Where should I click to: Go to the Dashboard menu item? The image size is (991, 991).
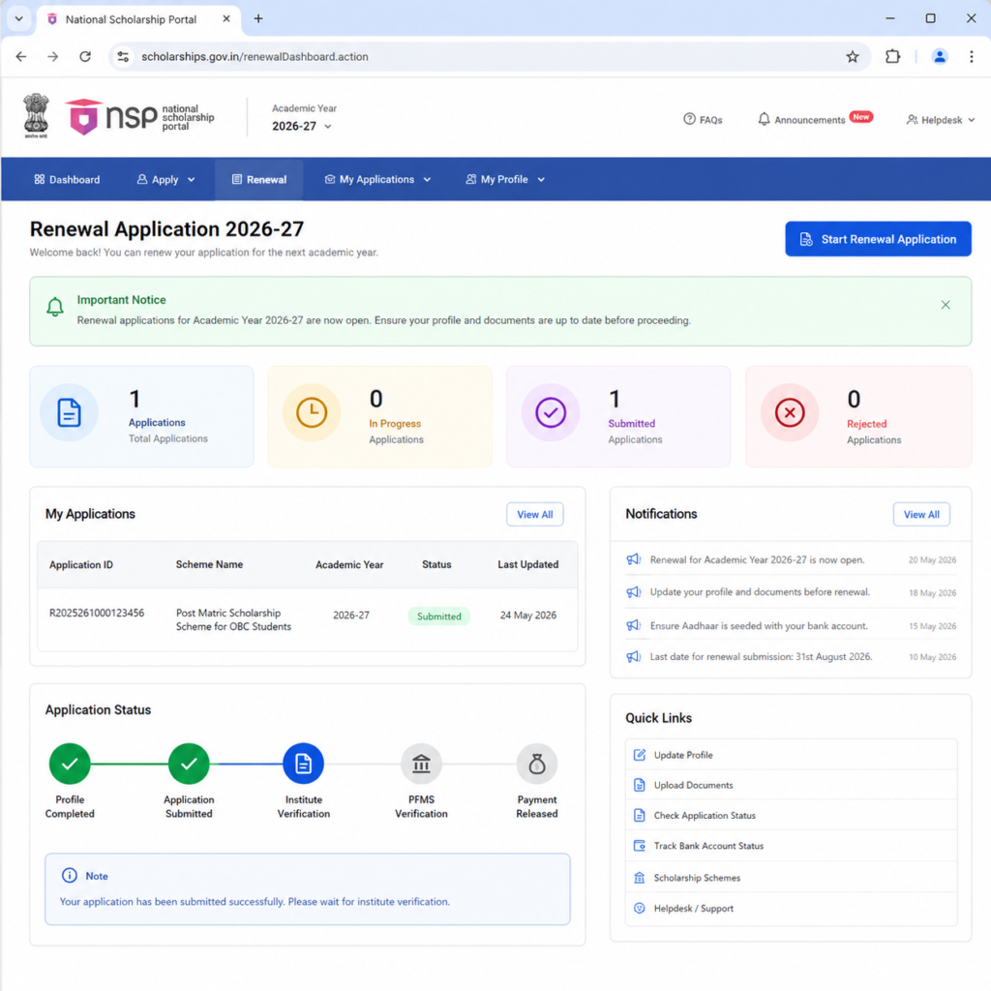click(67, 179)
